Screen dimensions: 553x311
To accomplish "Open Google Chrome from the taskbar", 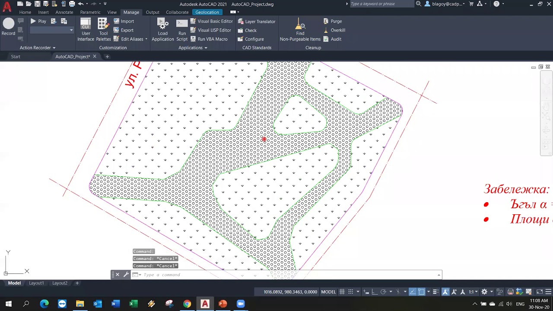I will coord(187,304).
